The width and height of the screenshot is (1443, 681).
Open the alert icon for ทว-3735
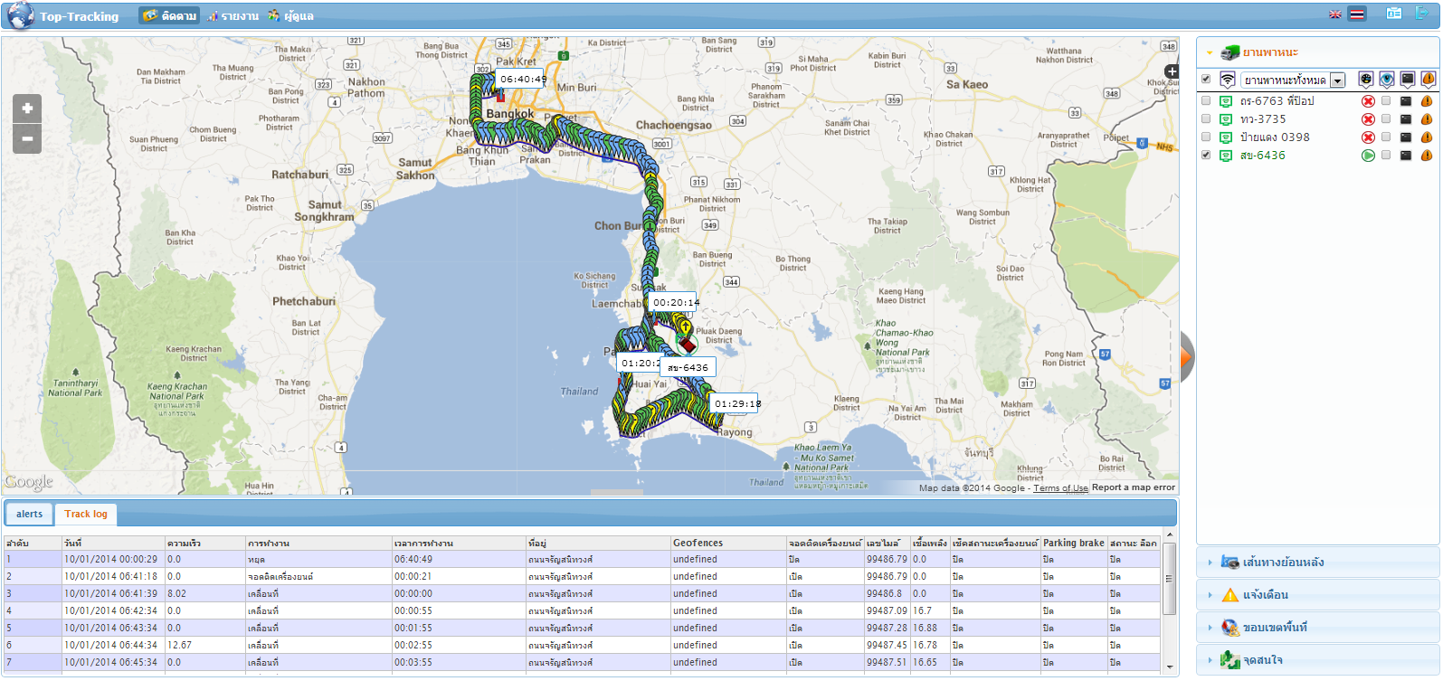pos(1427,119)
